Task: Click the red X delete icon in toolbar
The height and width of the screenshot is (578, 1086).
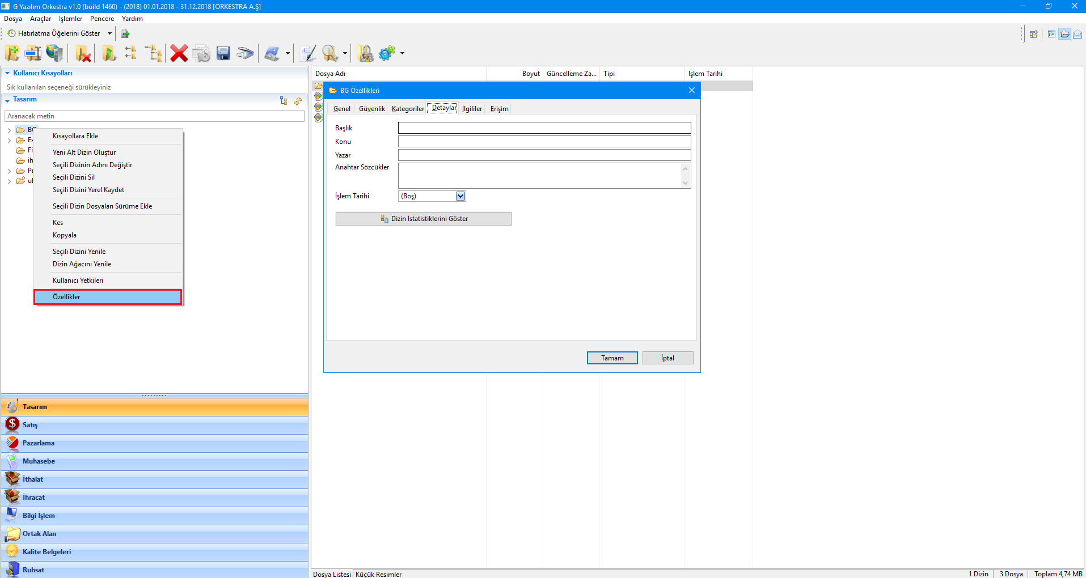Action: coord(179,53)
